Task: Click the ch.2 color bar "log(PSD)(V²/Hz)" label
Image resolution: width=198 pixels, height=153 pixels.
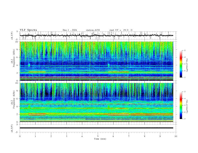Action: click(187, 106)
